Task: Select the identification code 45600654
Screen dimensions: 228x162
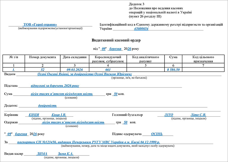Action: click(x=141, y=29)
